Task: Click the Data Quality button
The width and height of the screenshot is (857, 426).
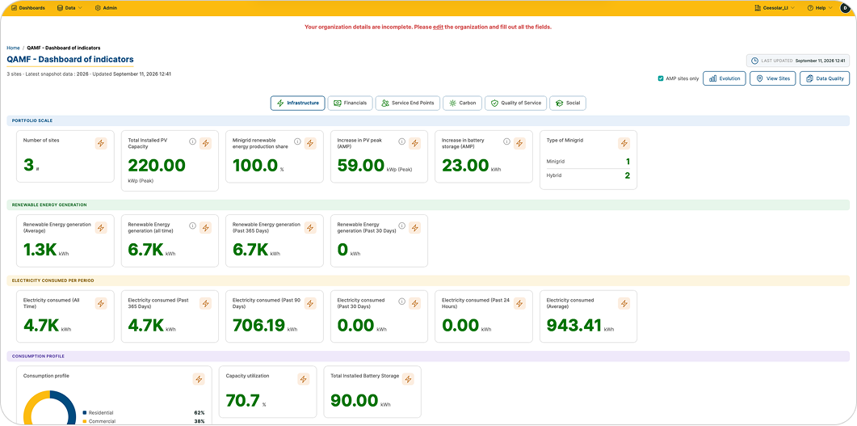Action: click(x=825, y=78)
